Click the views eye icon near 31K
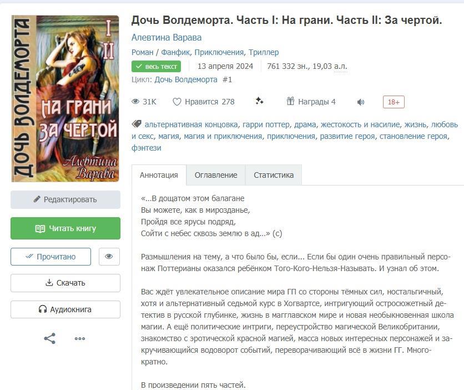Image resolution: width=464 pixels, height=390 pixels. click(135, 102)
